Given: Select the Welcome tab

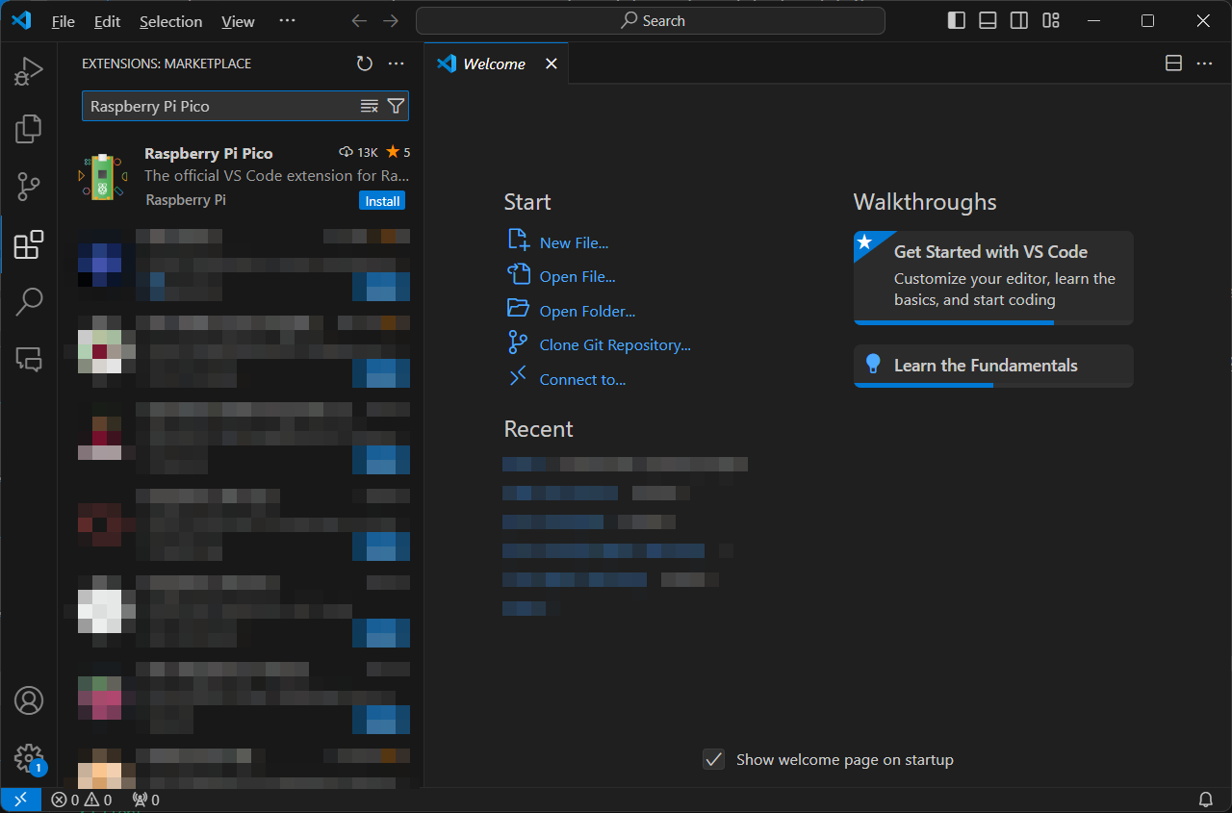Looking at the screenshot, I should [x=496, y=64].
